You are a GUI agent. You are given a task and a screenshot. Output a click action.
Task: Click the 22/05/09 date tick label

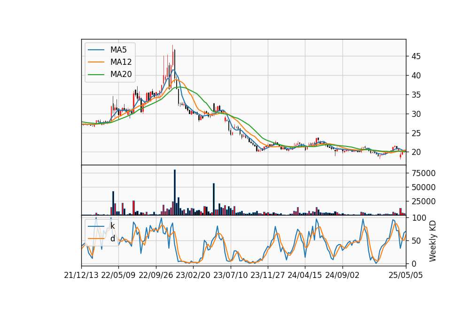pos(118,275)
